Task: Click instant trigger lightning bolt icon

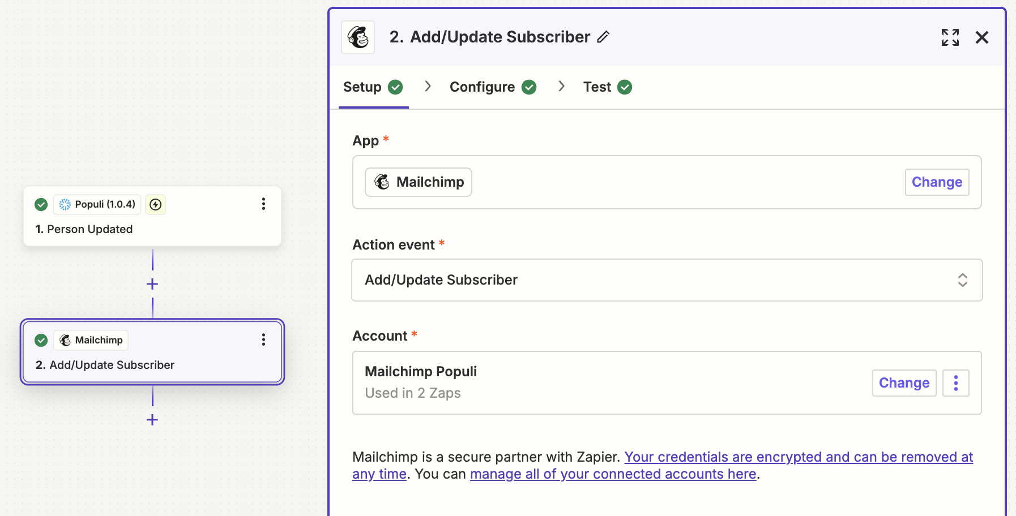Action: tap(156, 204)
